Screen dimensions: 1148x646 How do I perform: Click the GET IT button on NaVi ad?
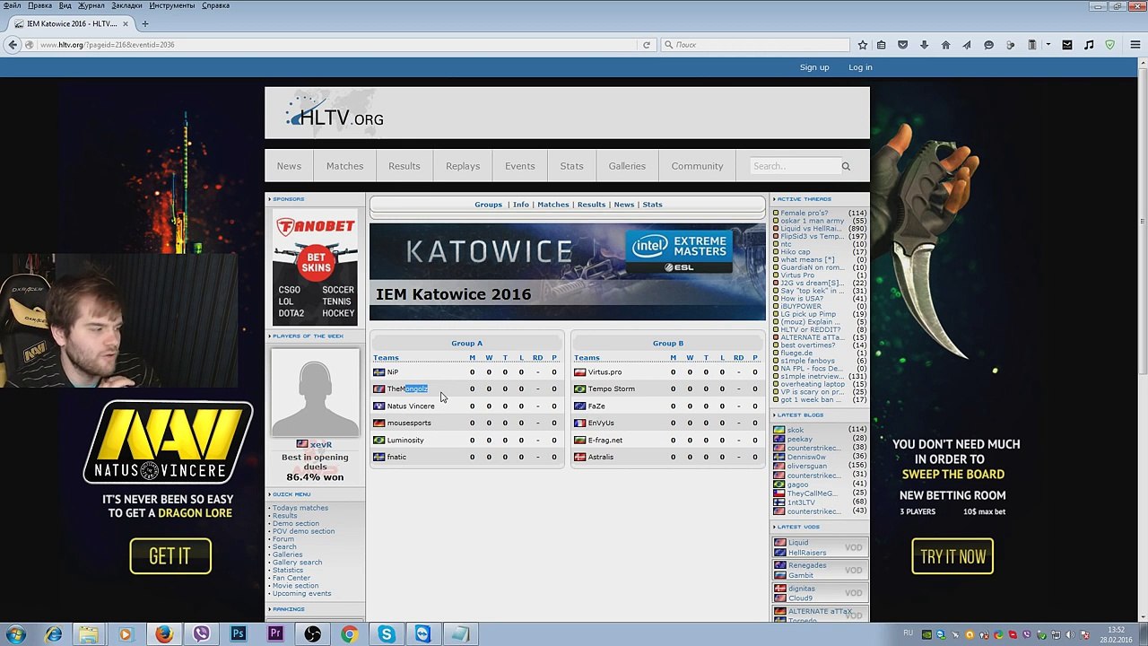[170, 556]
